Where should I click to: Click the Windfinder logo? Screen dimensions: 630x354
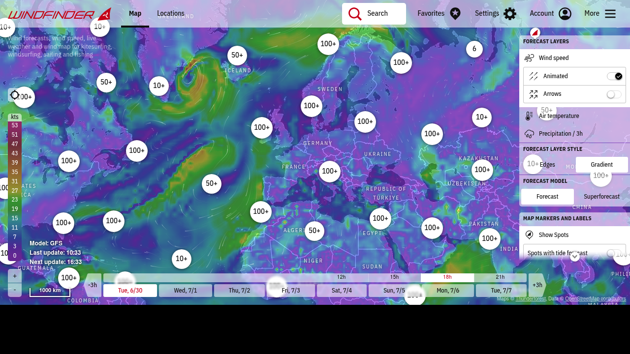tap(60, 14)
